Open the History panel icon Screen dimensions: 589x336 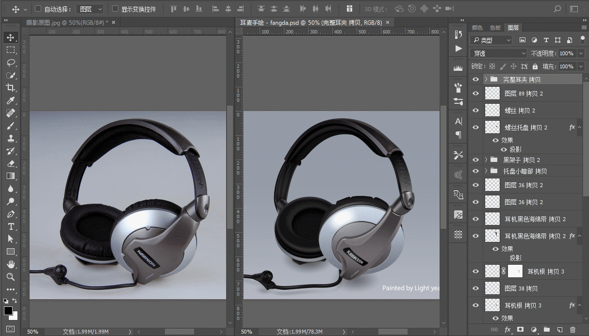(458, 34)
